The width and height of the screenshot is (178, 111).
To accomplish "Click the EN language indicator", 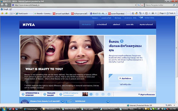I will click(x=139, y=109).
